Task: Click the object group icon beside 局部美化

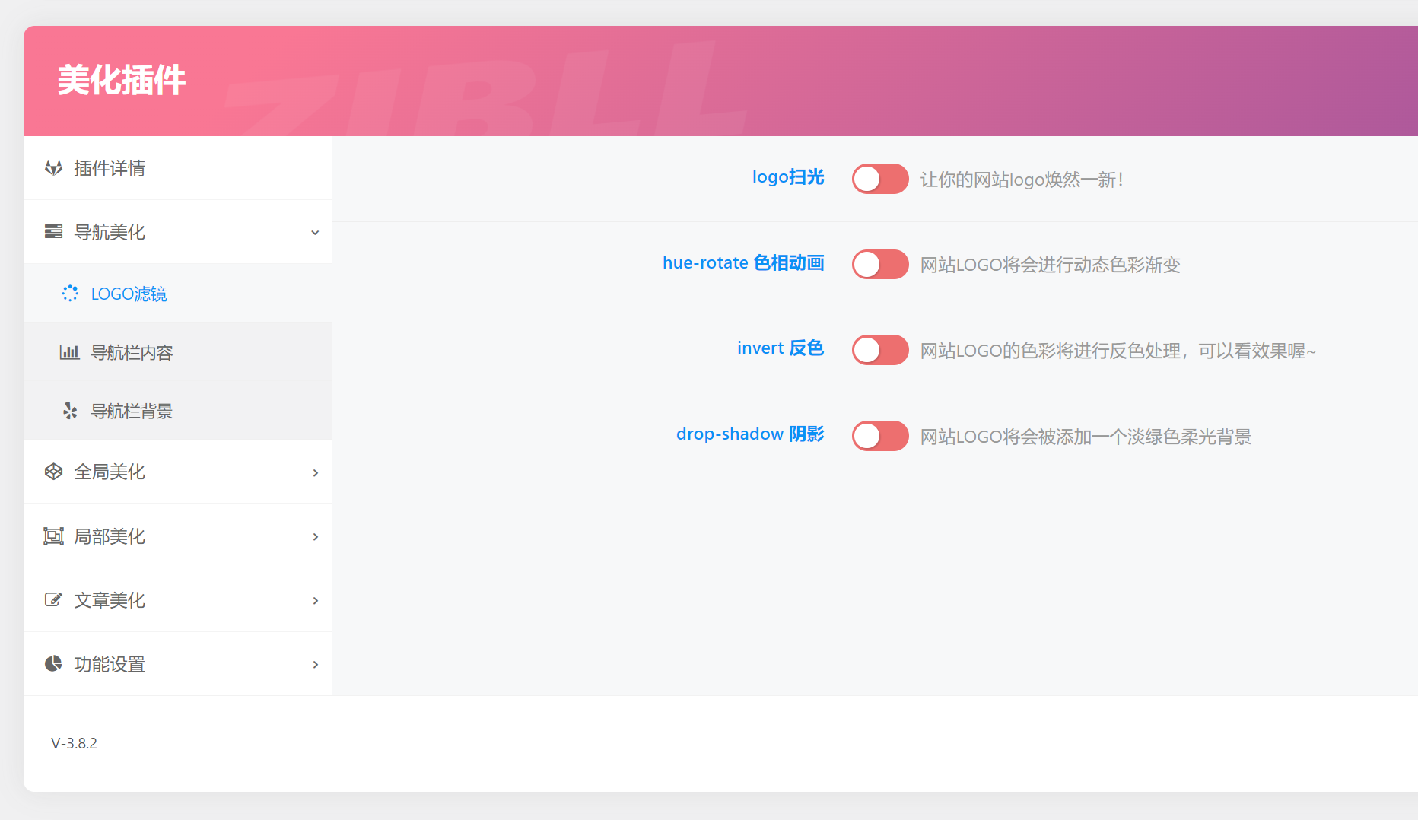Action: coord(53,536)
